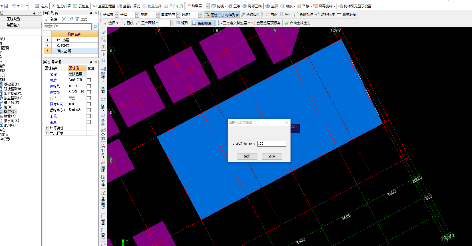Screen dimensions: 472x246
Task: Select 垫层(X) in the navigation tree
Action: click(x=10, y=112)
